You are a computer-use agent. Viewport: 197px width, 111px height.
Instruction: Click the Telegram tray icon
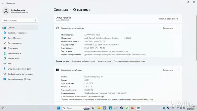pos(164,108)
